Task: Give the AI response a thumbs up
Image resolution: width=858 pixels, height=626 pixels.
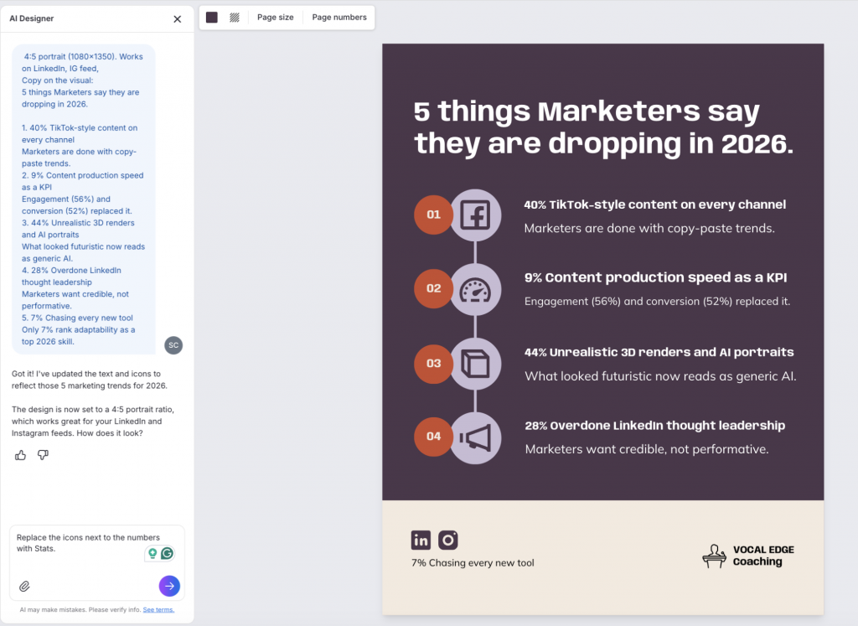Action: pyautogui.click(x=20, y=455)
